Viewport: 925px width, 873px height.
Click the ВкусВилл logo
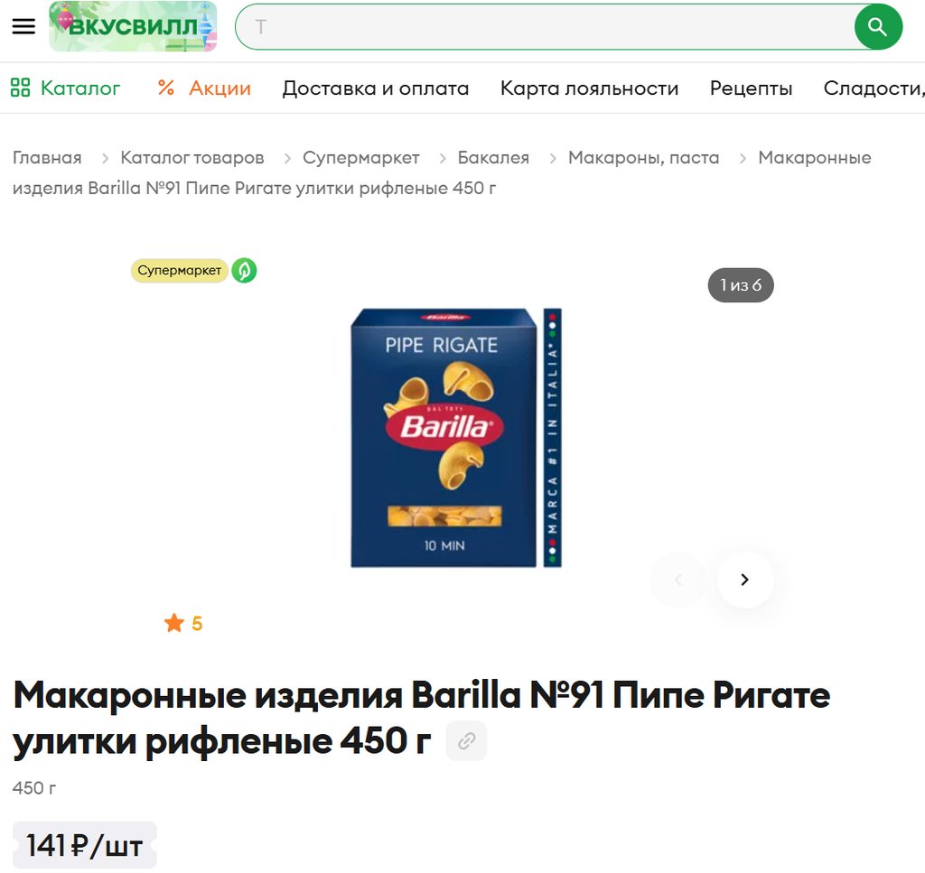tap(133, 26)
